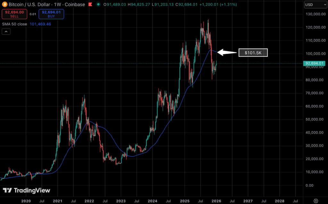Click the SMA value 101,469.46
This screenshot has width=328, height=204.
click(40, 24)
